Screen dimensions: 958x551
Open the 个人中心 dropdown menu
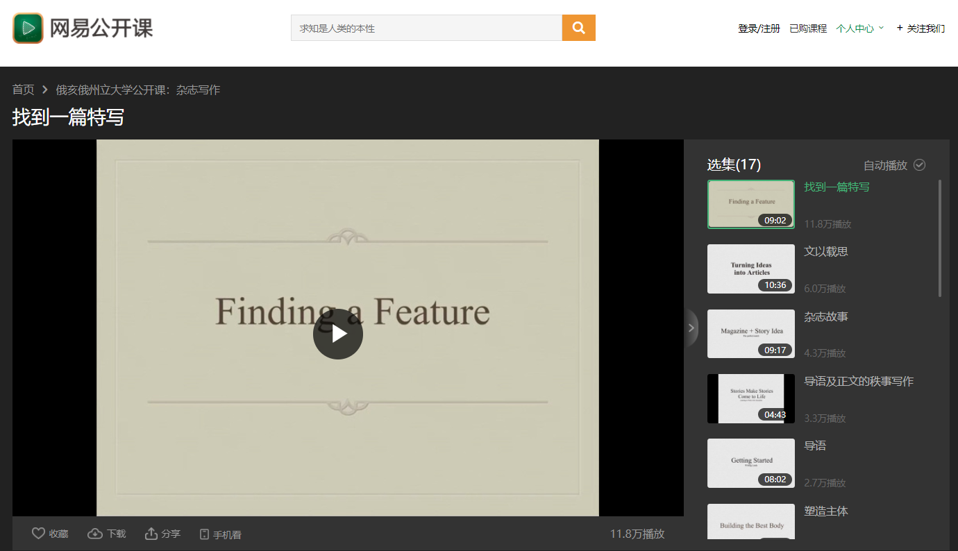[x=860, y=28]
